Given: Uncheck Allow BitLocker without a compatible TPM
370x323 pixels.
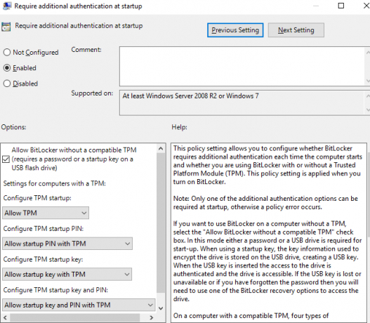Looking at the screenshot, I should [6, 159].
